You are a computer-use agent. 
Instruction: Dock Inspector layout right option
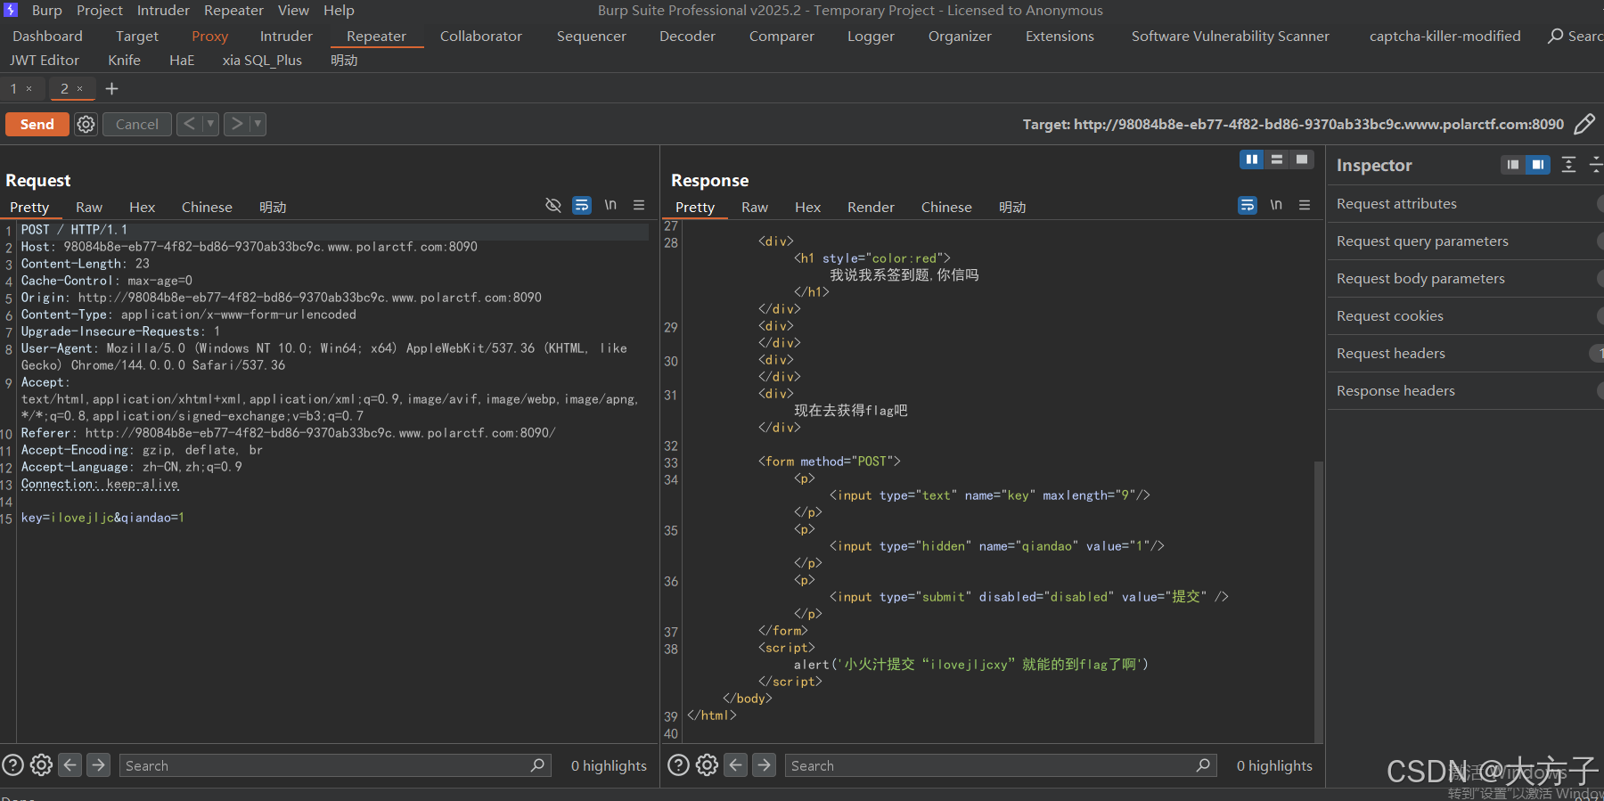point(1538,165)
